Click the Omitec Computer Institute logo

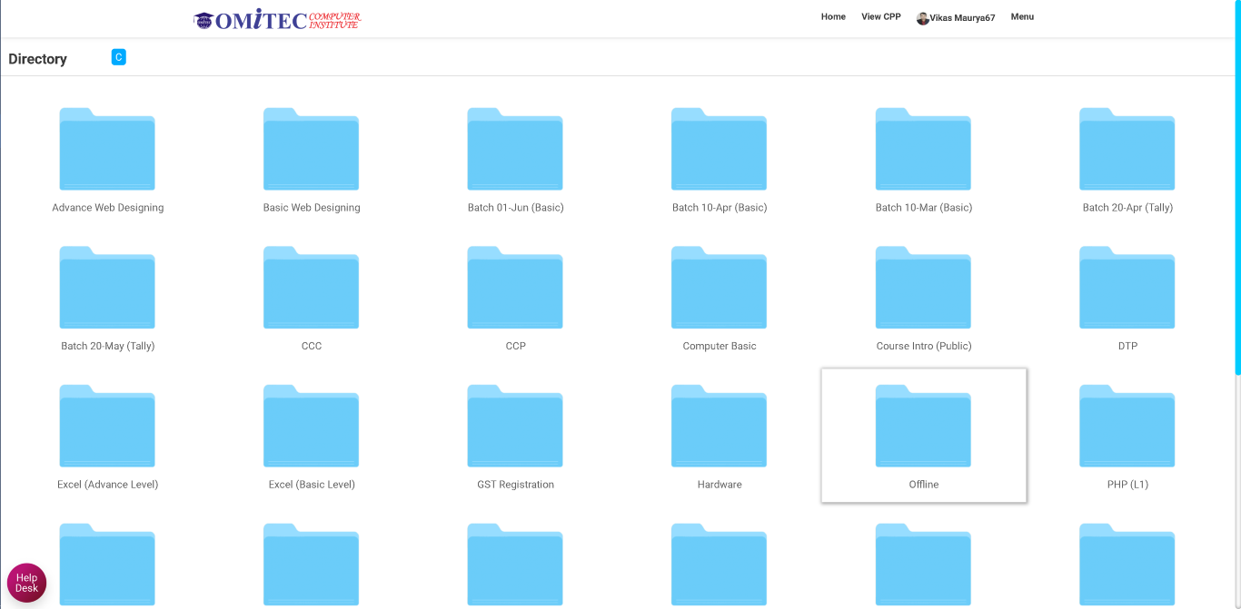[277, 20]
